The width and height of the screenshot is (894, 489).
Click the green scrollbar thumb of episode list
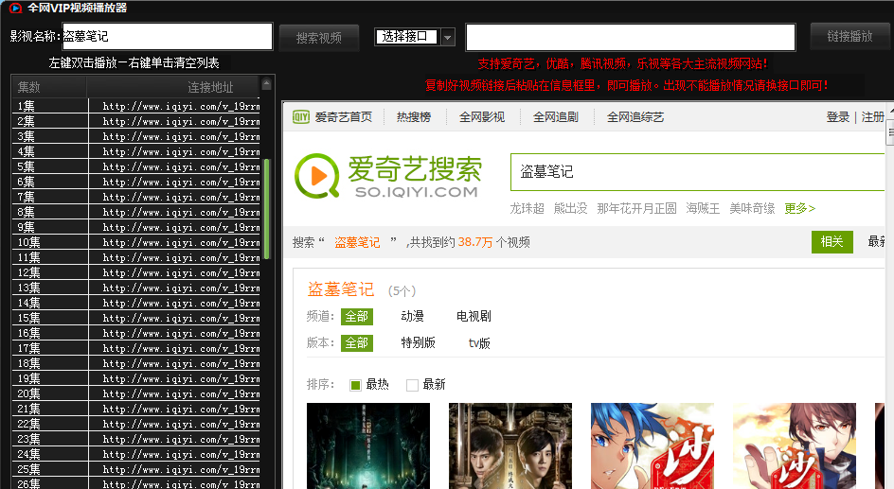point(266,208)
